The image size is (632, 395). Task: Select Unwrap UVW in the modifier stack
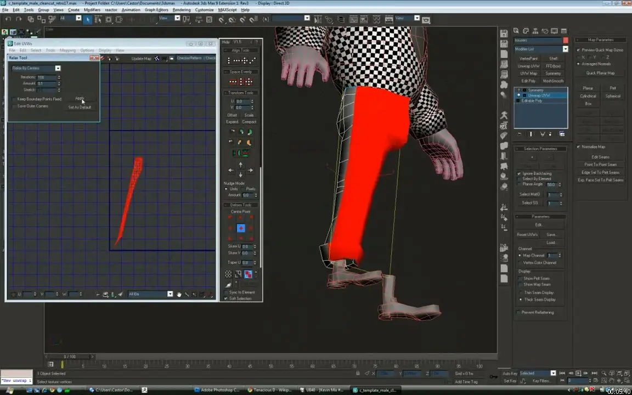pyautogui.click(x=539, y=95)
